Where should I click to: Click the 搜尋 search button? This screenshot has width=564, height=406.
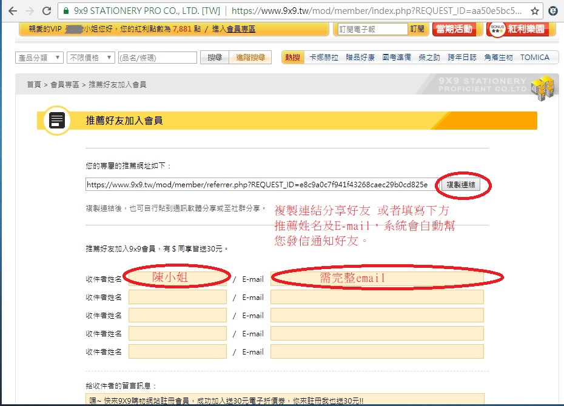point(215,58)
